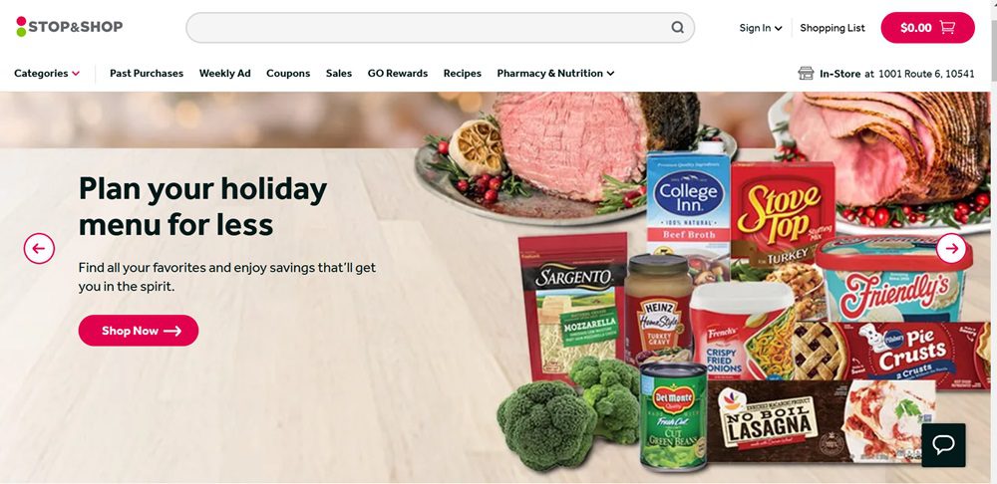This screenshot has width=997, height=484.
Task: Open the $0.00 shopping cart
Action: click(927, 27)
